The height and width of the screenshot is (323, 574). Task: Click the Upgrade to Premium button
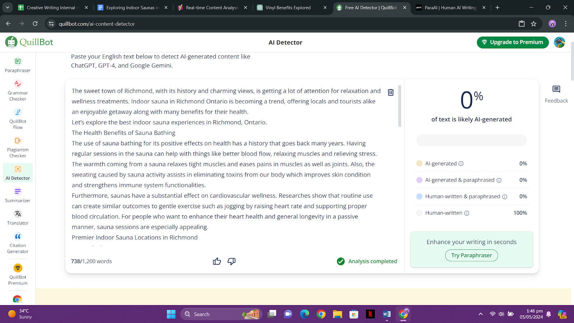pyautogui.click(x=513, y=42)
